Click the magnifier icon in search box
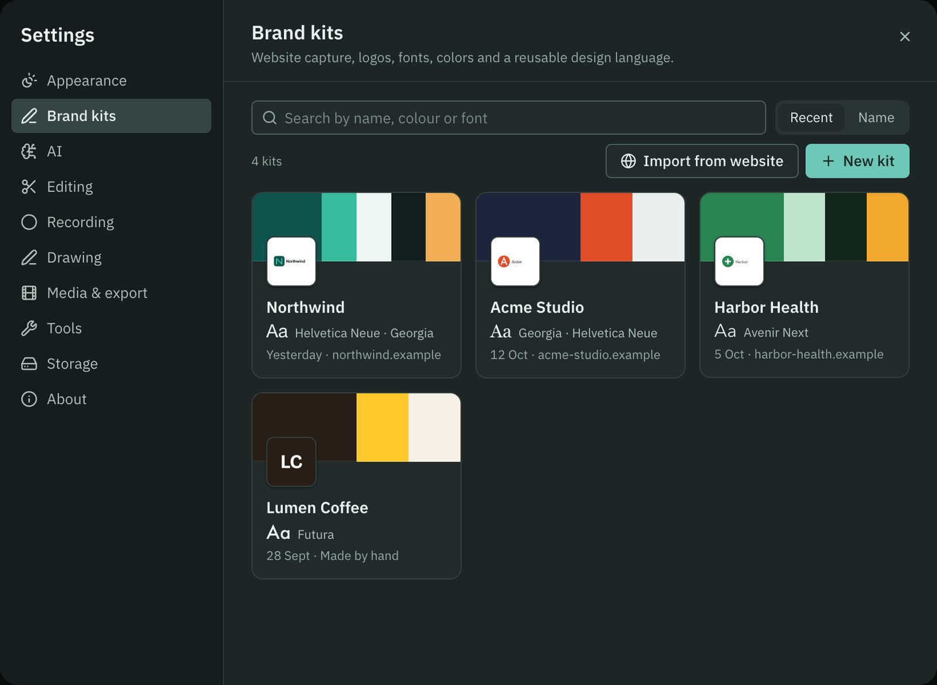The width and height of the screenshot is (937, 685). point(269,118)
